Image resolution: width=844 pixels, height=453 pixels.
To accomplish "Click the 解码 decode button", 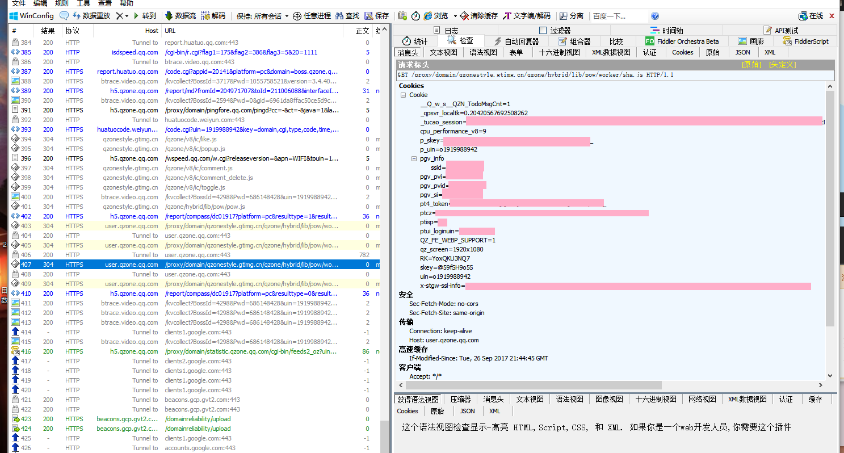I will [213, 16].
